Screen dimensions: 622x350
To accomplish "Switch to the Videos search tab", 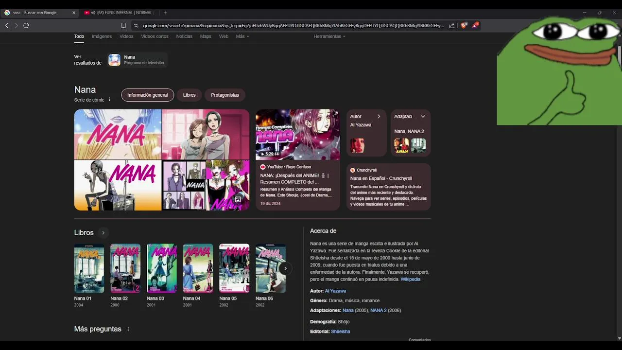I will 126,36.
